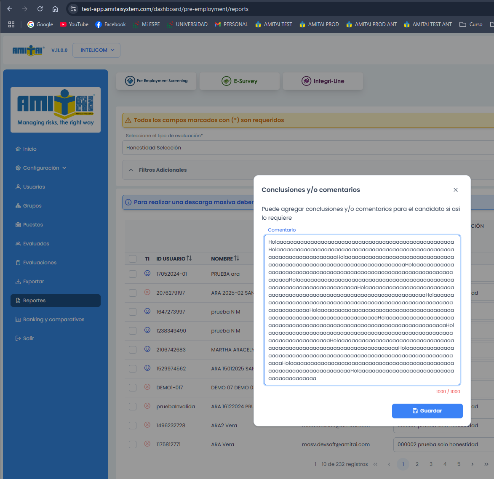Click the sort icon beside NOMBRE
This screenshot has width=494, height=479.
(x=237, y=258)
